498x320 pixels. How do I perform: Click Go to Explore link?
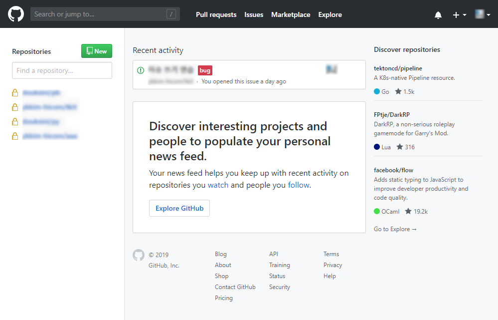[395, 229]
